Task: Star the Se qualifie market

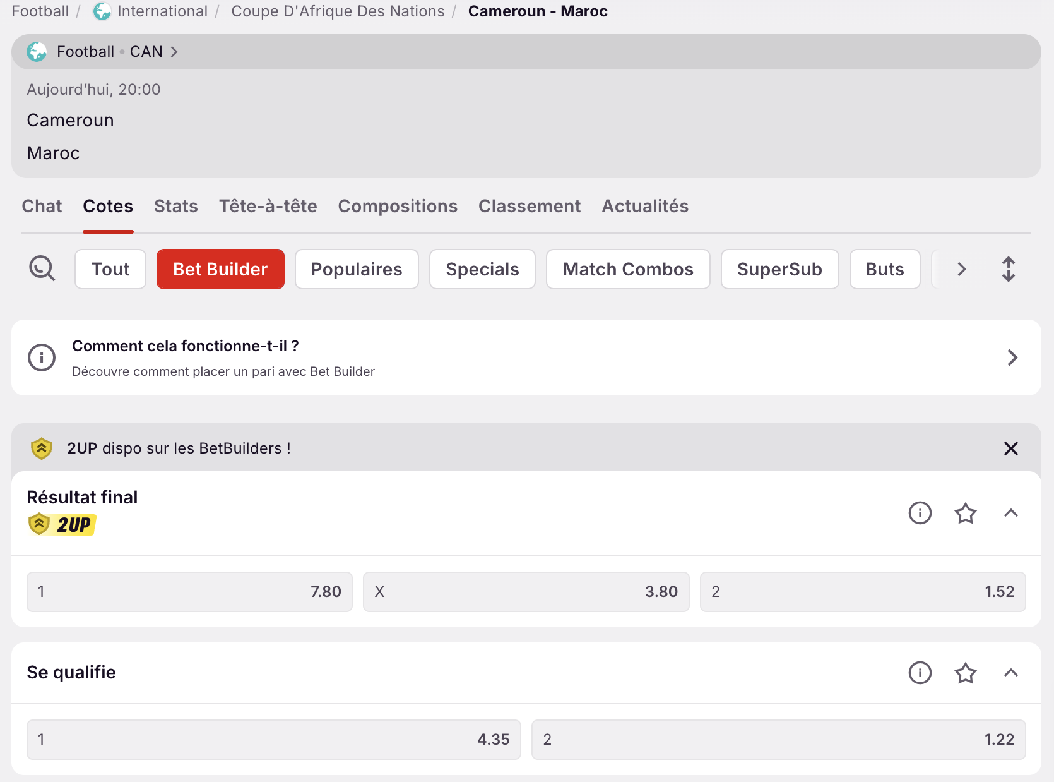Action: pos(965,673)
